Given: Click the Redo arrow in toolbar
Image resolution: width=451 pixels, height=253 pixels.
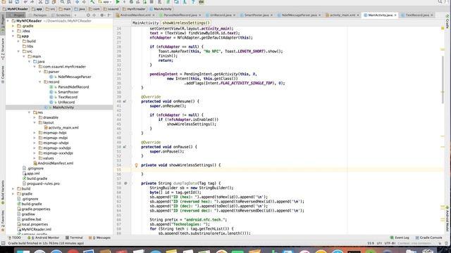Looking at the screenshot, I should click(32, 2).
